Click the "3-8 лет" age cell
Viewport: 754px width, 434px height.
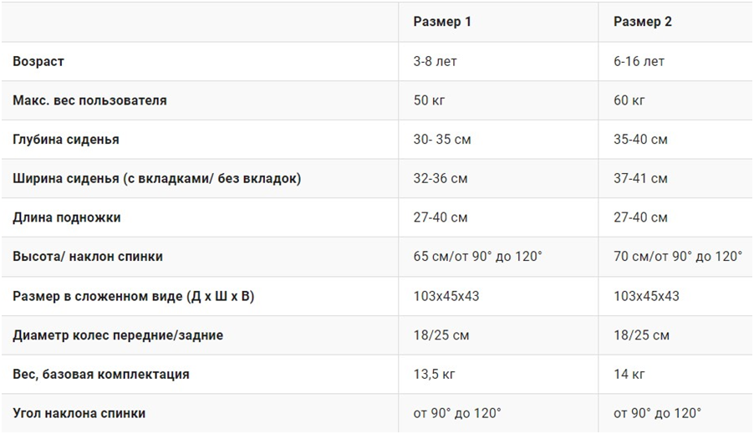tap(435, 61)
